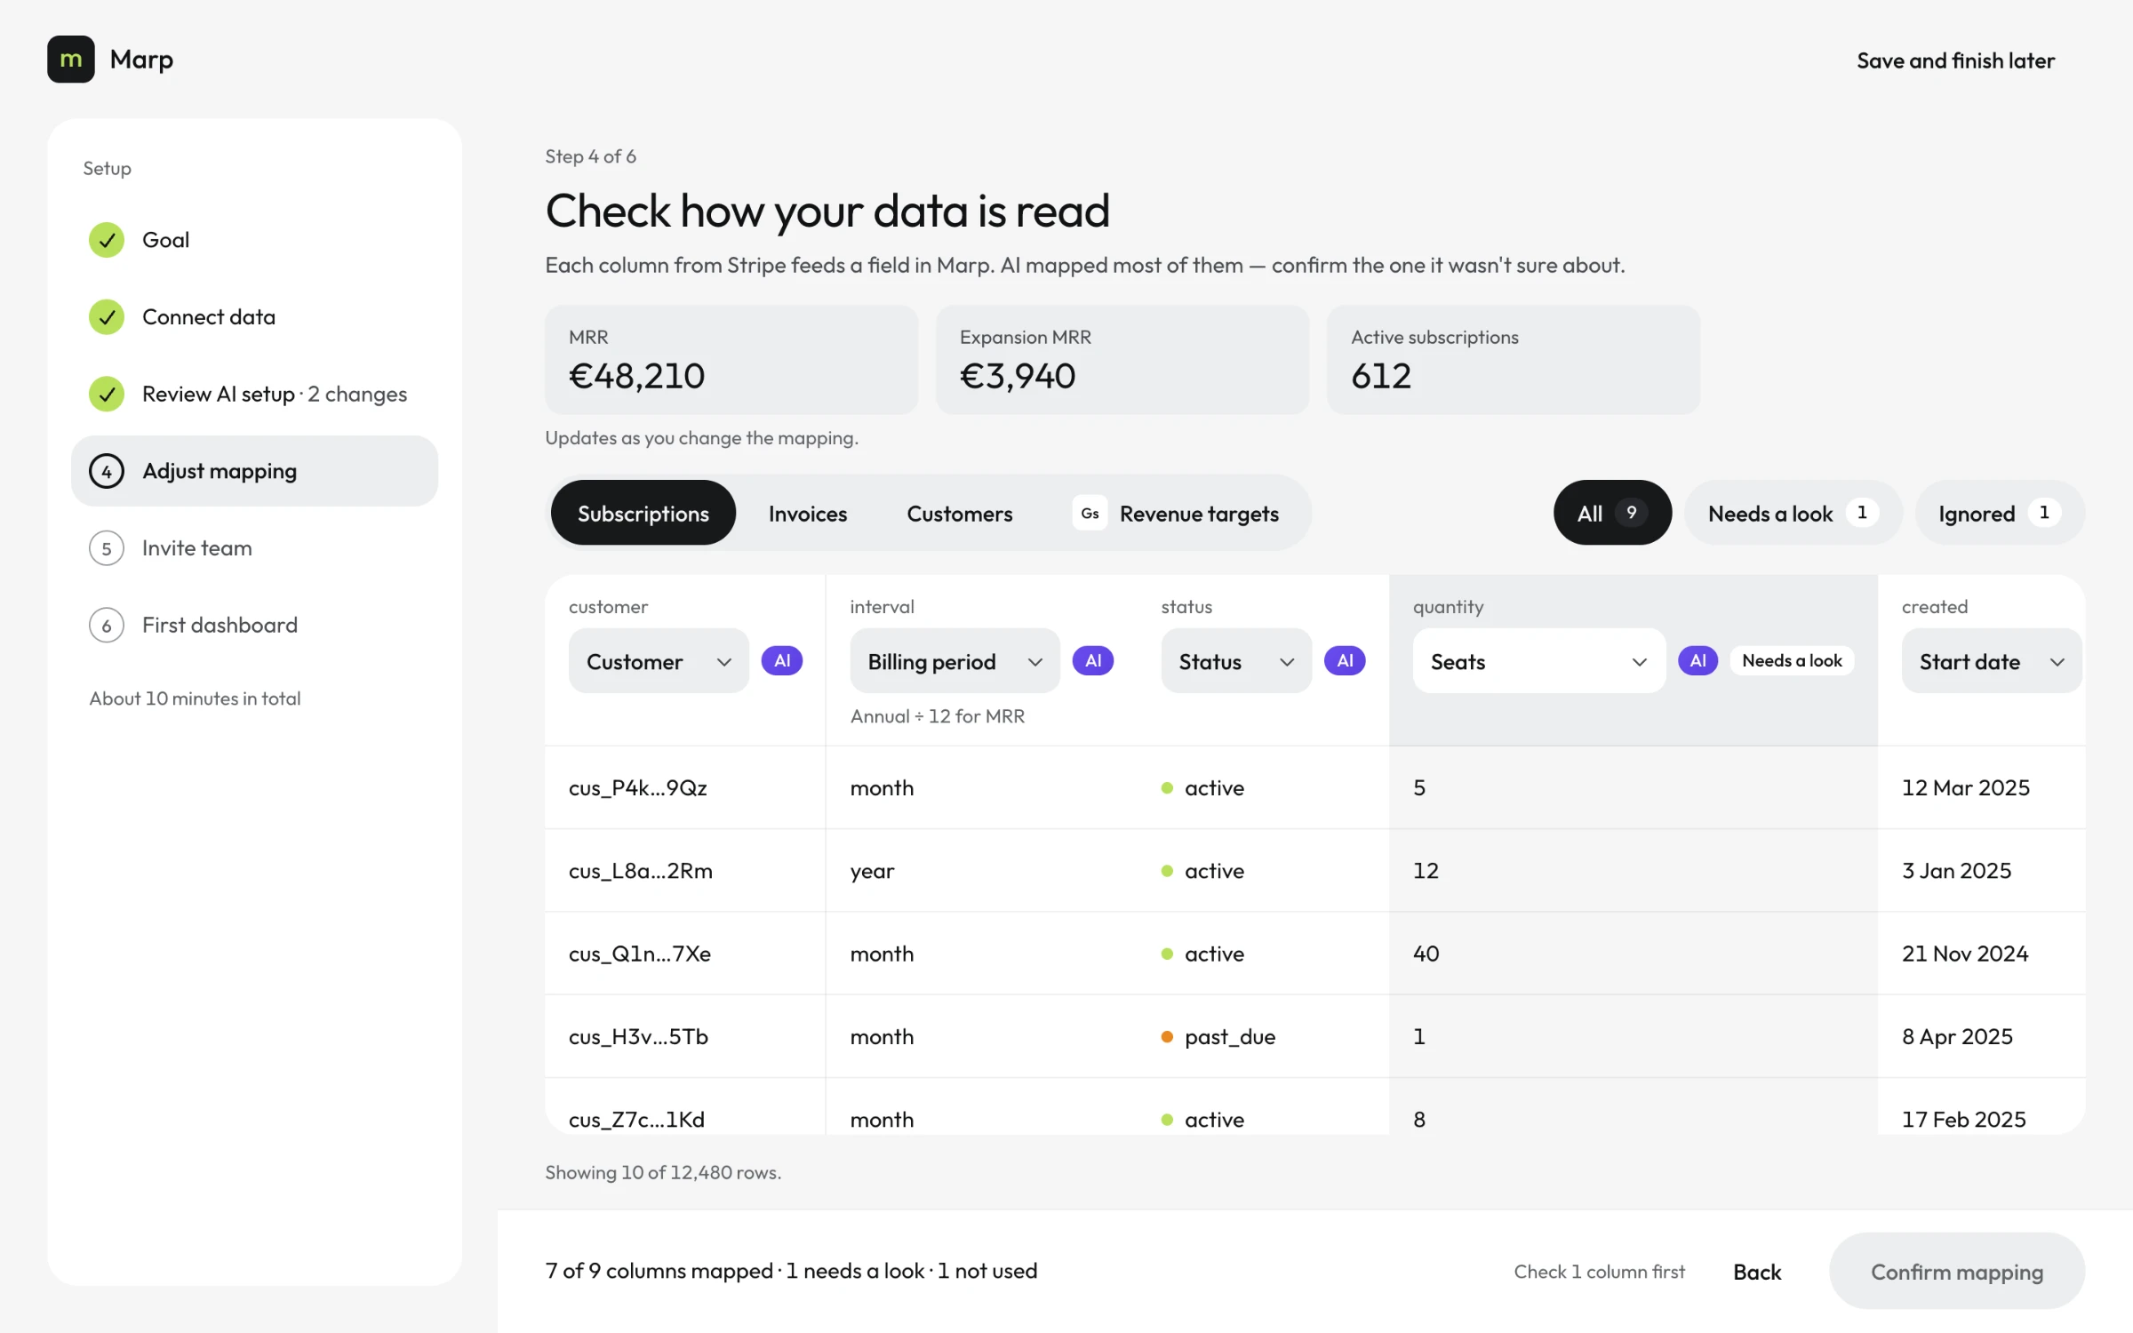Click the Expansion MRR card
2133x1333 pixels.
point(1122,360)
